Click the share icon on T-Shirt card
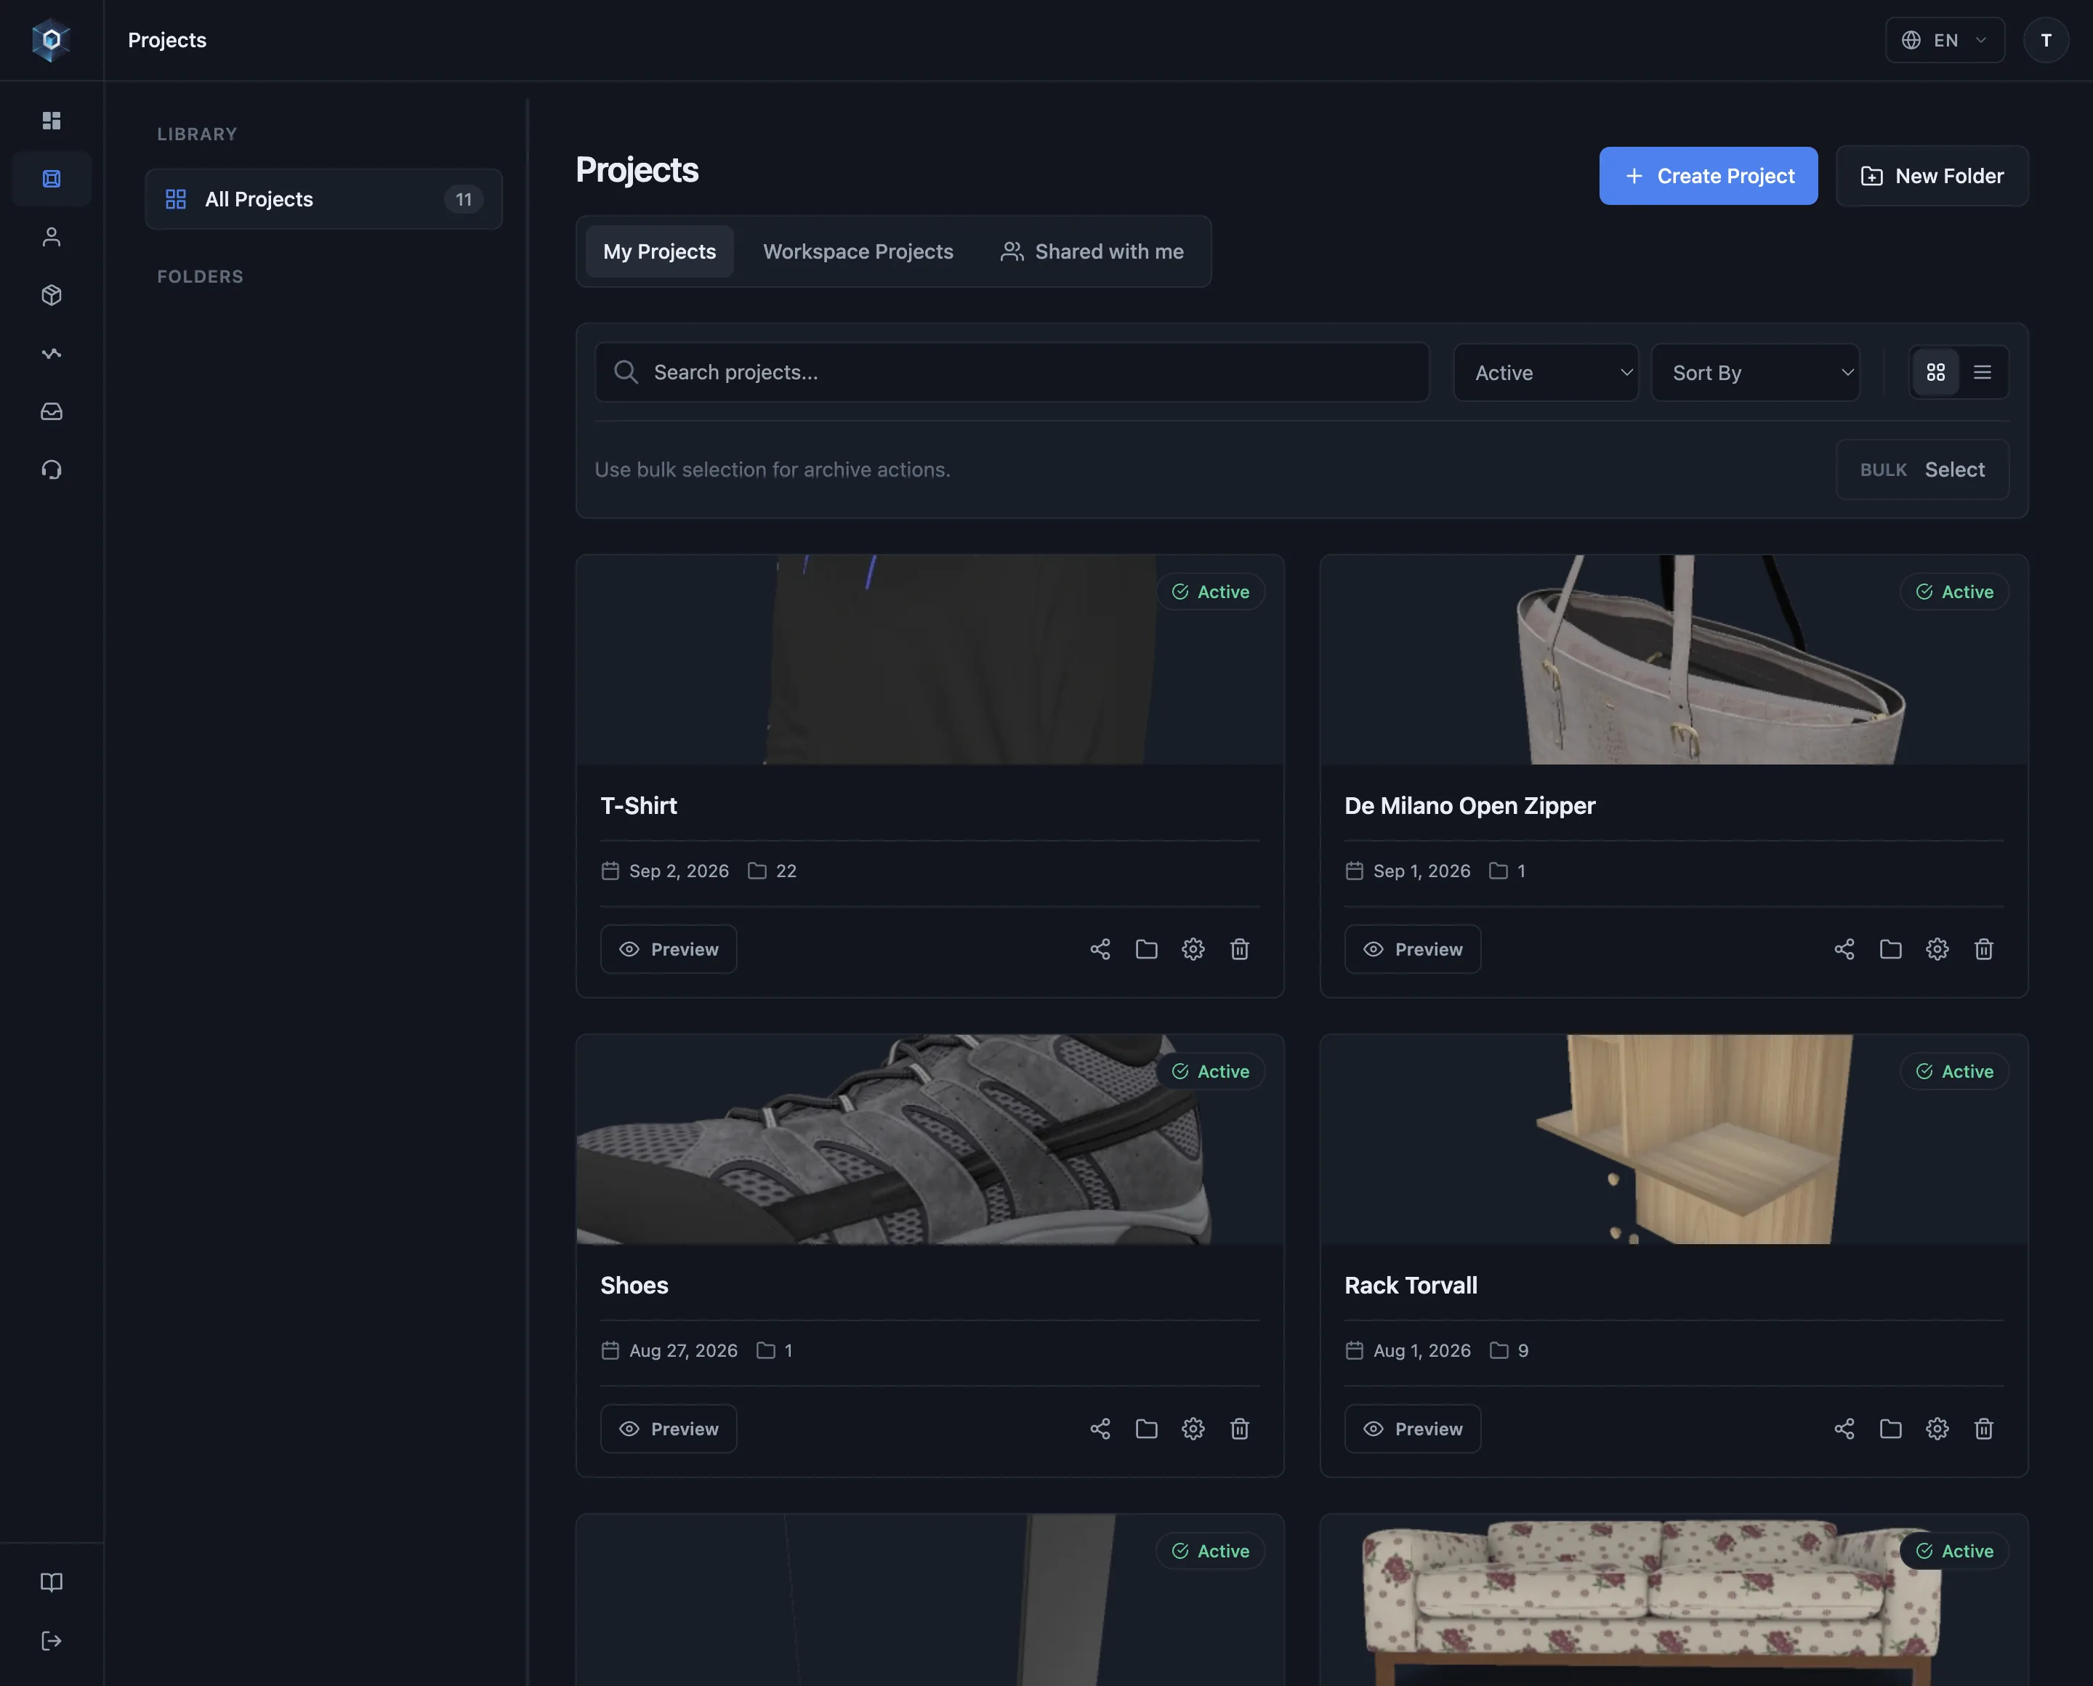This screenshot has height=1686, width=2093. [x=1100, y=949]
